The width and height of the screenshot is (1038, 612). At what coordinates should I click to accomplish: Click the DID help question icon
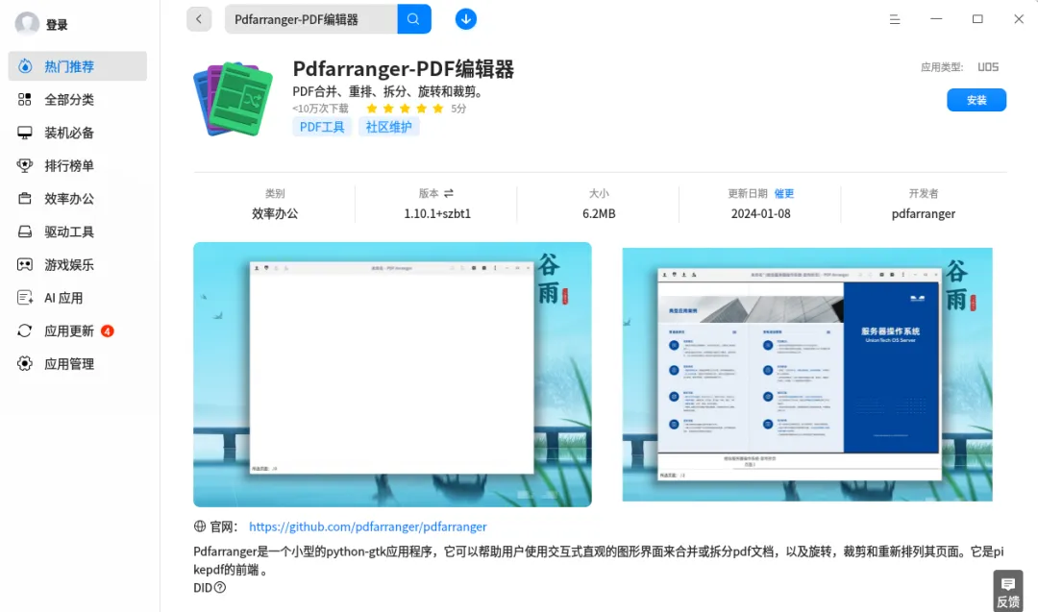coord(220,588)
